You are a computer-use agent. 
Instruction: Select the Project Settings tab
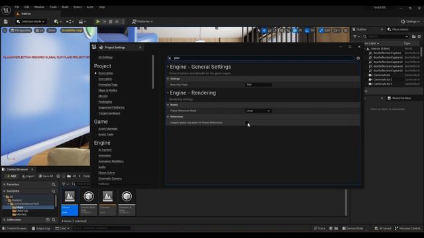115,48
